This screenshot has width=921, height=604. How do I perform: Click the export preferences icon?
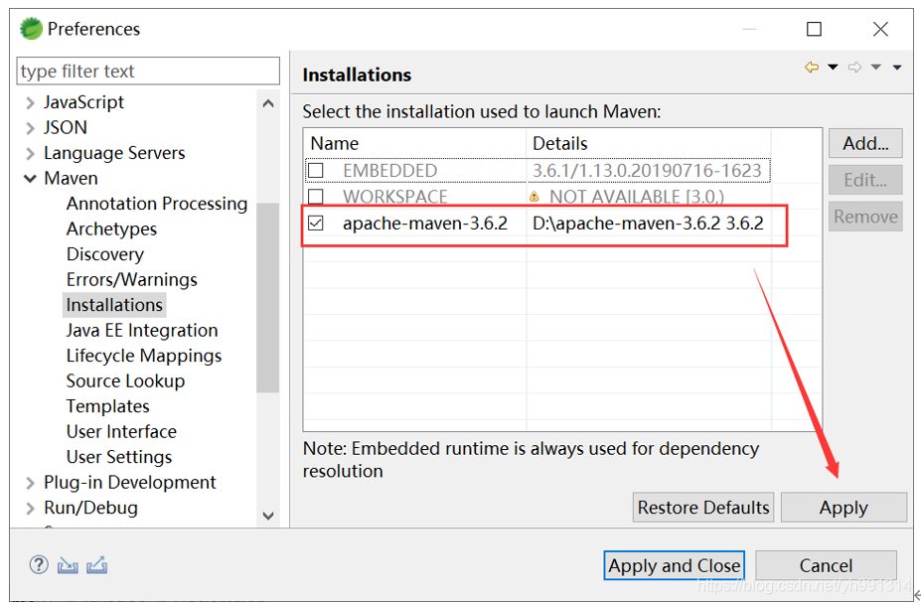click(x=97, y=565)
